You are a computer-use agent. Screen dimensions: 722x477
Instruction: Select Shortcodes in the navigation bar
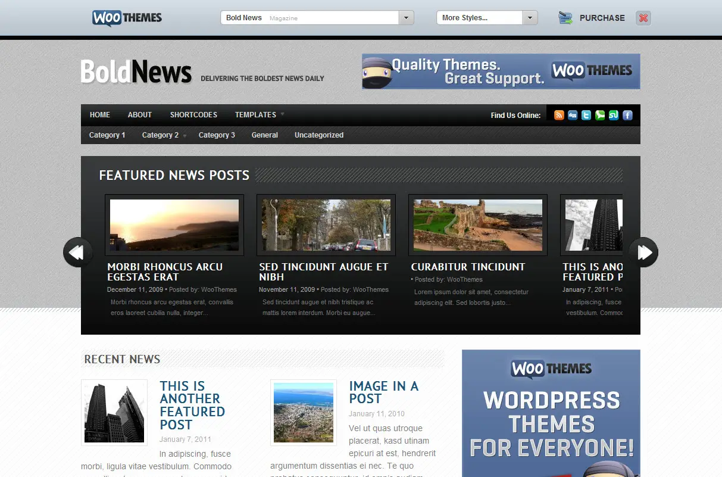pyautogui.click(x=193, y=115)
